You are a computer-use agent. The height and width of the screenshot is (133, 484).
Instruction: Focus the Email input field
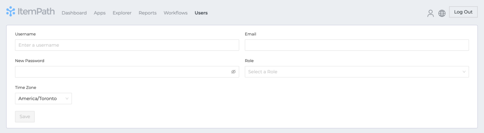pos(357,45)
